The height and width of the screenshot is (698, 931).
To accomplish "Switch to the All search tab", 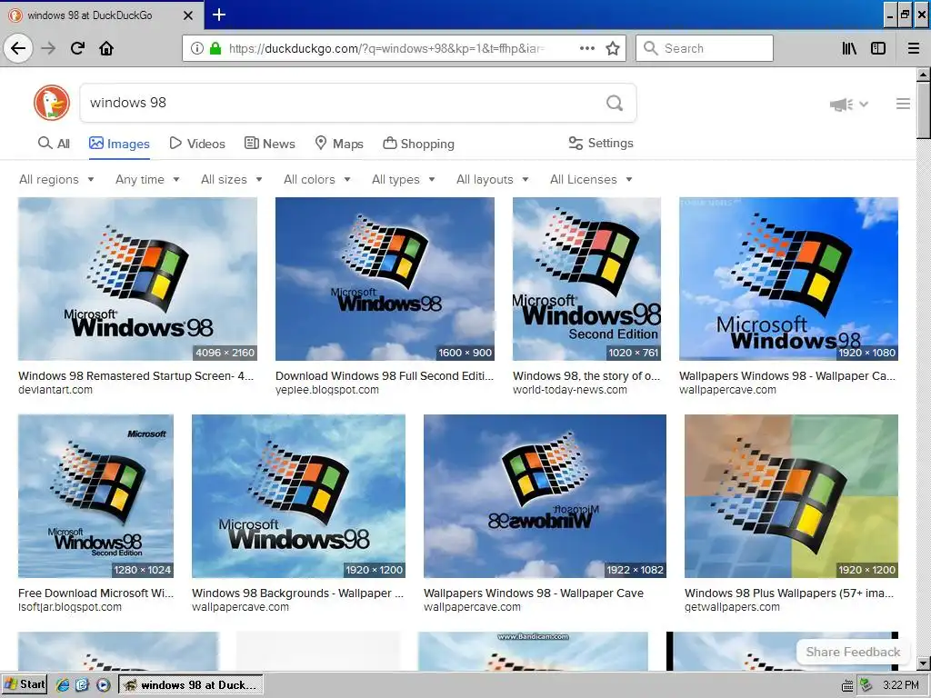I will point(54,143).
